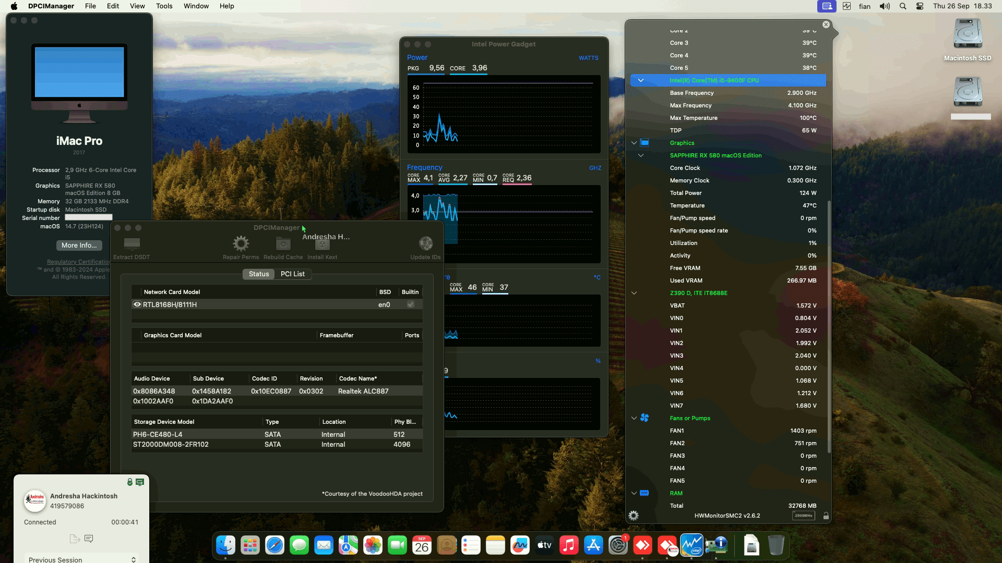Open the chat icon in AnyDesk panel
Viewport: 1002px width, 563px height.
click(89, 539)
